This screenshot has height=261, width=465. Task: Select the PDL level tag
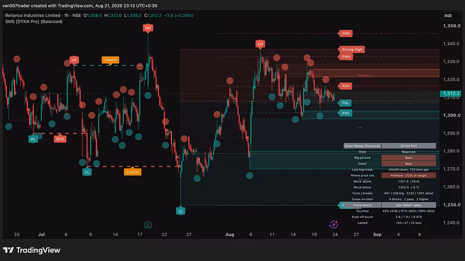coord(345,103)
